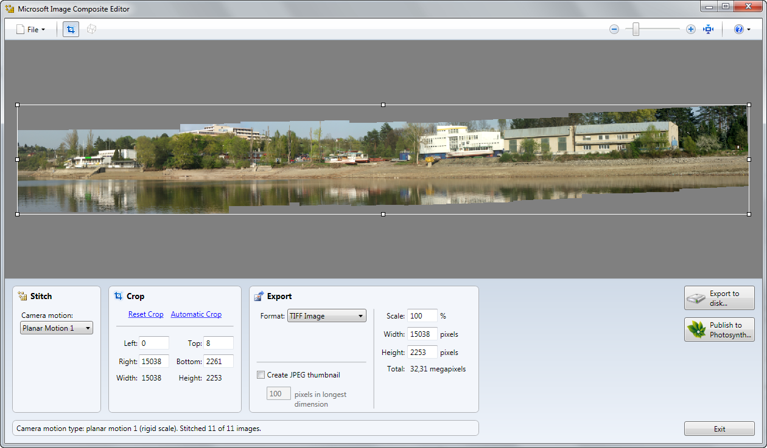Click the Export panel header icon
The image size is (767, 448).
click(x=259, y=296)
